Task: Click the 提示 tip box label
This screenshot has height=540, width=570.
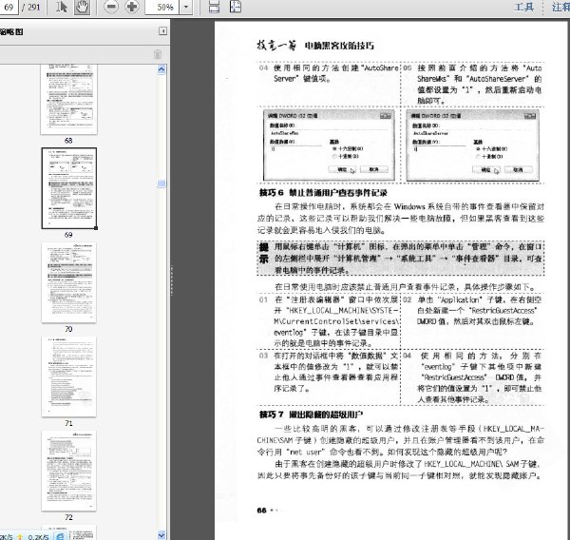Action: coord(264,253)
